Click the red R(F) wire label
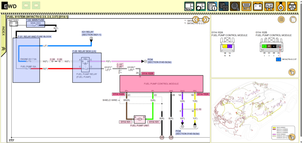Screen dimensions: 302x143 click(45, 69)
